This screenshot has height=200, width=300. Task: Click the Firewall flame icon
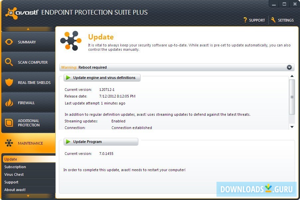click(x=9, y=103)
